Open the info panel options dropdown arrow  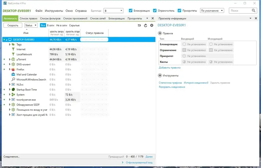click(251, 18)
